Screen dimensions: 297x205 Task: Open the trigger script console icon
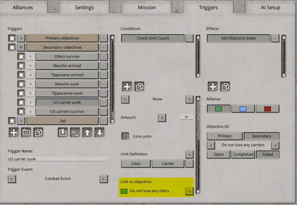point(75,132)
